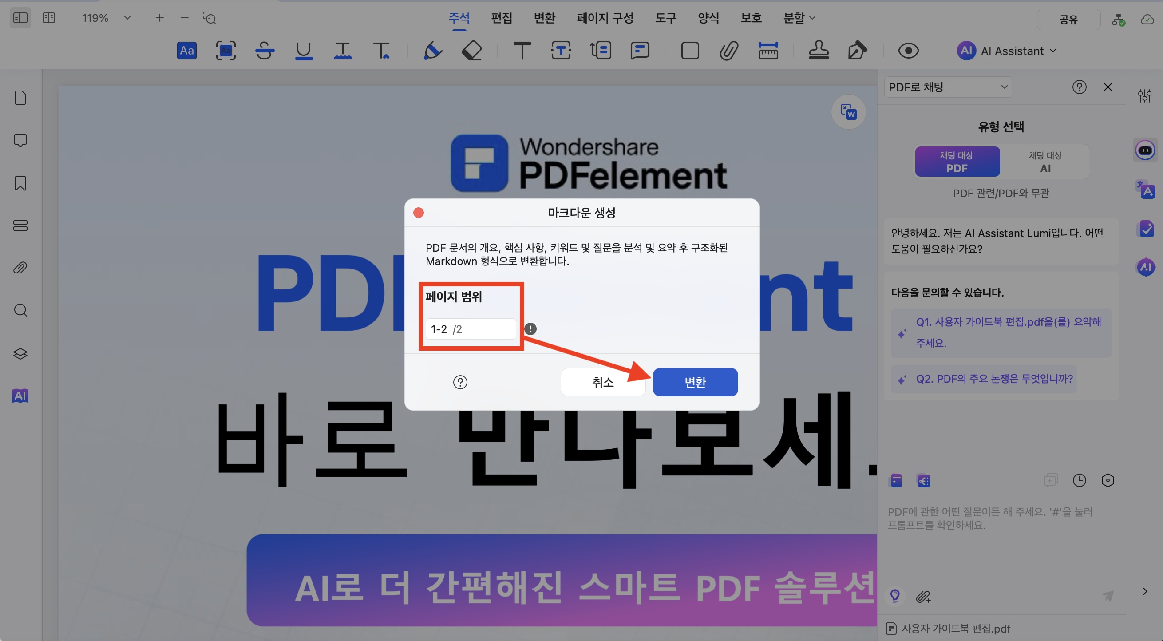Click the chat input text field

point(1001,542)
